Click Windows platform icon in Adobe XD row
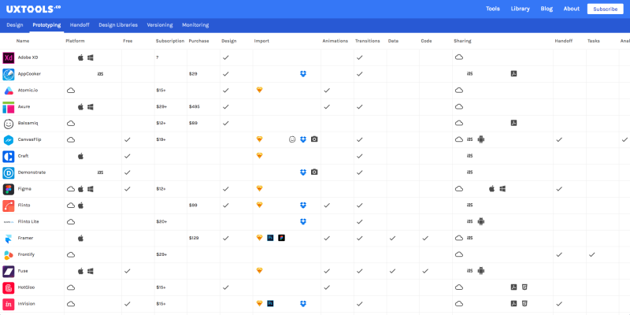This screenshot has height=315, width=630. (x=91, y=57)
